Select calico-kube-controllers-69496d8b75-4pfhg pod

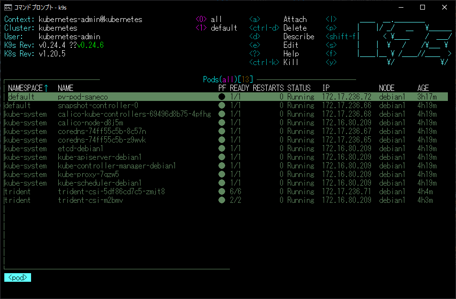coord(134,114)
